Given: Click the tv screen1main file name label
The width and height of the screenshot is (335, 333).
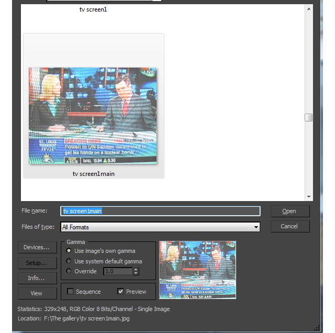Looking at the screenshot, I should (x=94, y=174).
